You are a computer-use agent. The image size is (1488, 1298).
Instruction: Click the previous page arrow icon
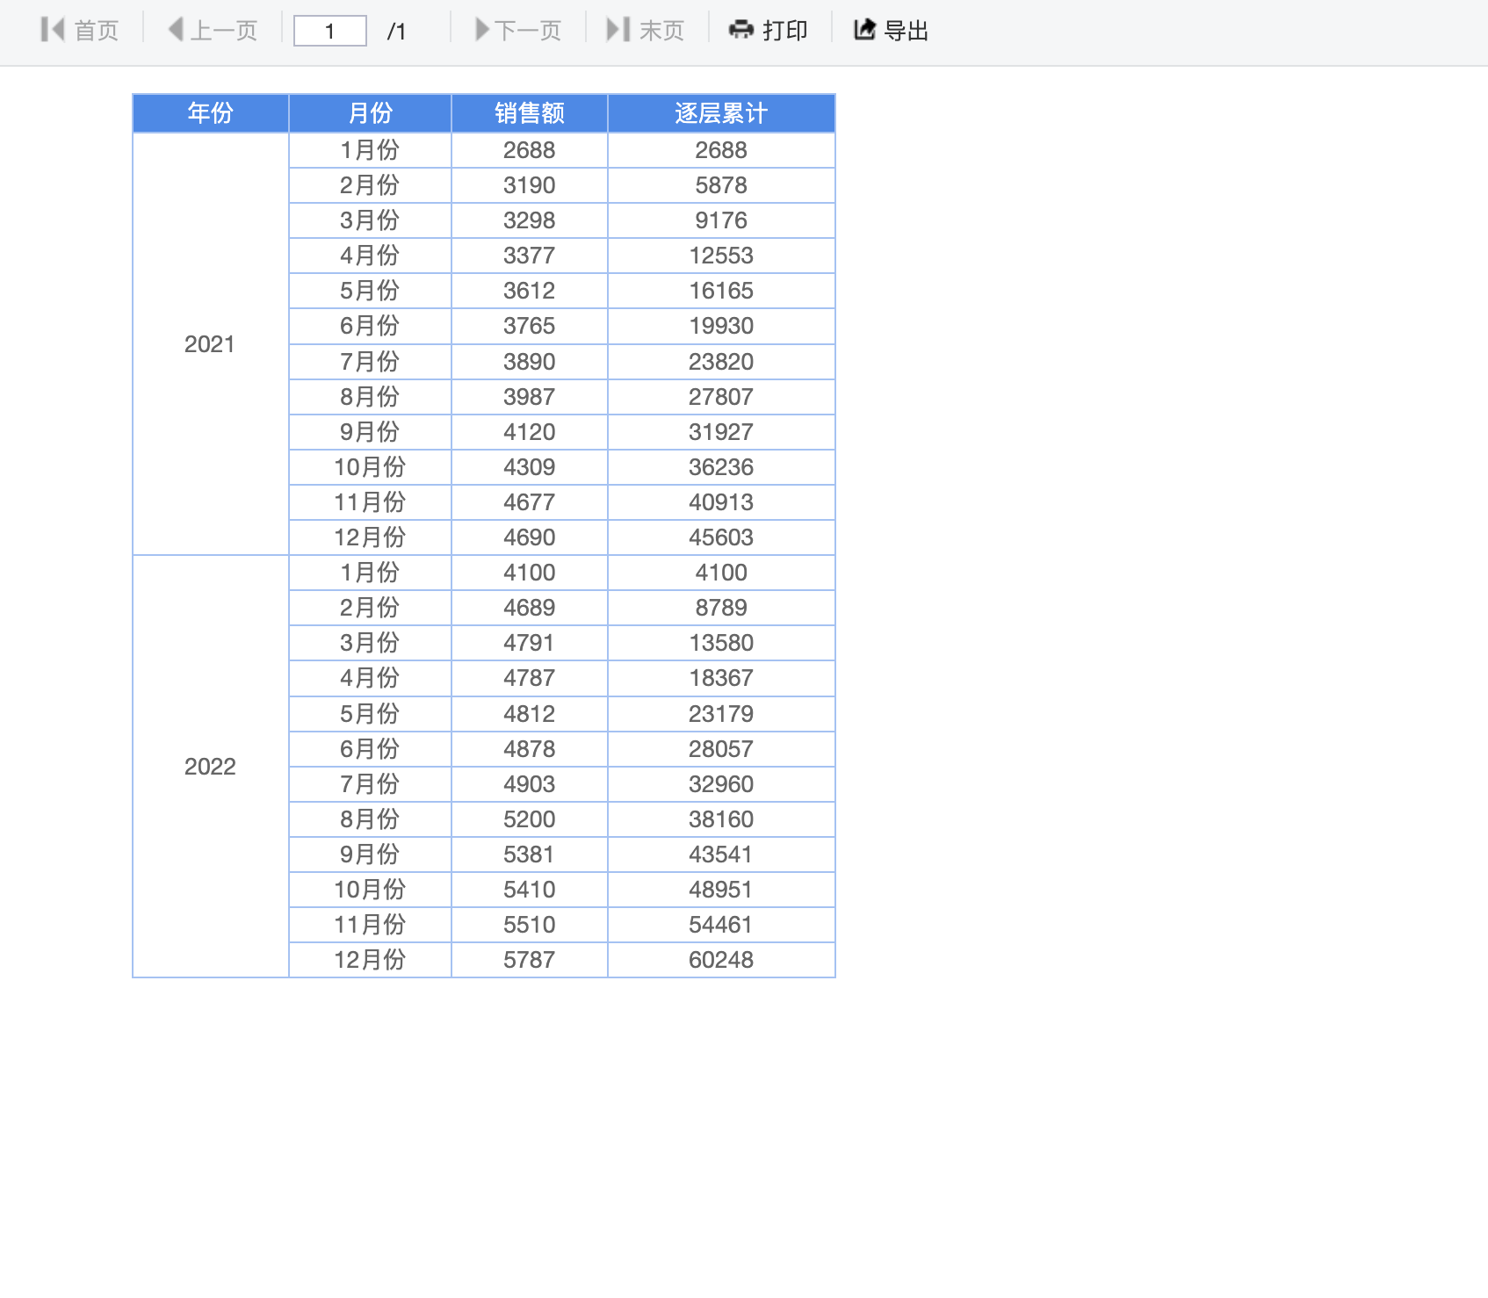176,30
